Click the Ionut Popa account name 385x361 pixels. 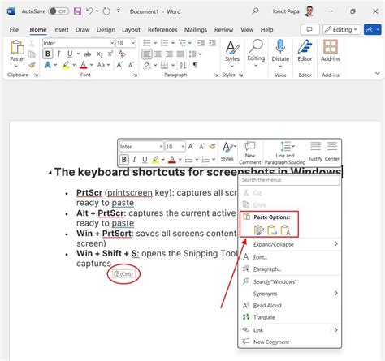286,11
